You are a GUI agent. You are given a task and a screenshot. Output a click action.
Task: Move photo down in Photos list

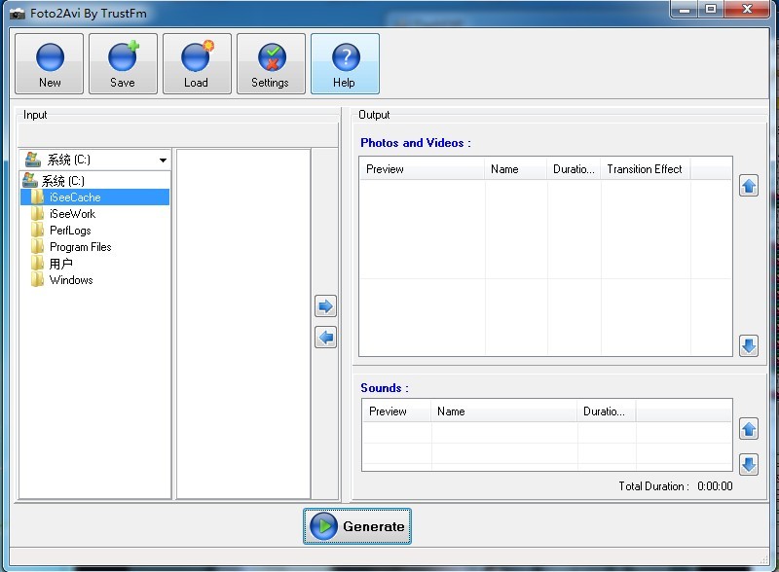(748, 345)
